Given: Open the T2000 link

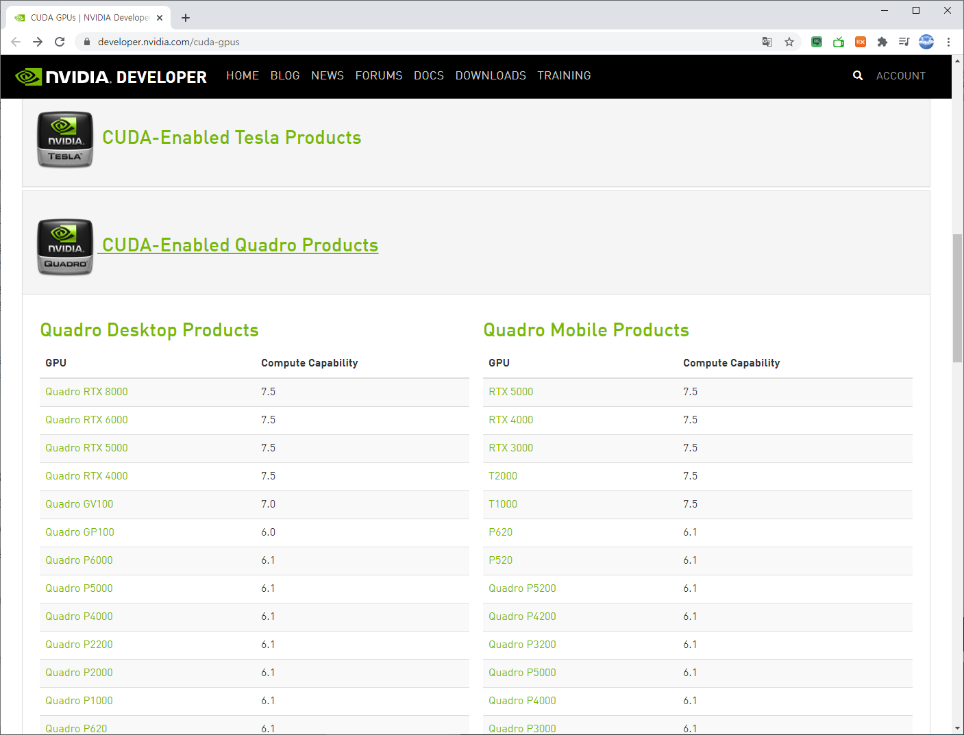Looking at the screenshot, I should 503,476.
